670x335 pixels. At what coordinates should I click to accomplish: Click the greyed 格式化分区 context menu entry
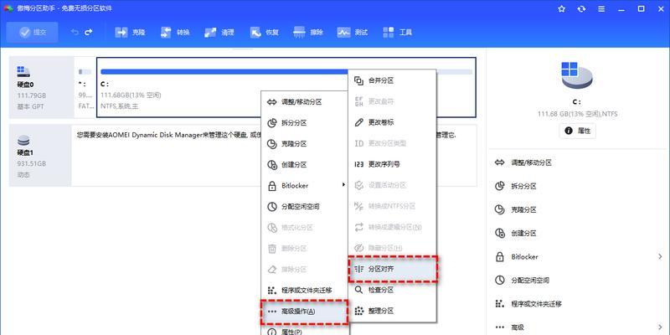point(304,228)
